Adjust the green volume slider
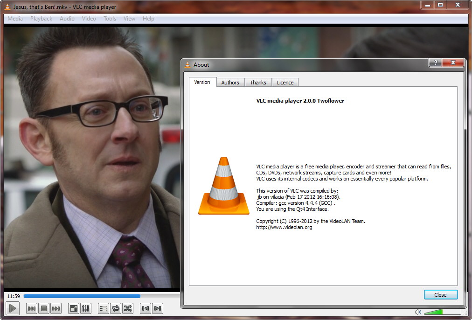Viewport: 472px width, 320px height. [x=442, y=312]
